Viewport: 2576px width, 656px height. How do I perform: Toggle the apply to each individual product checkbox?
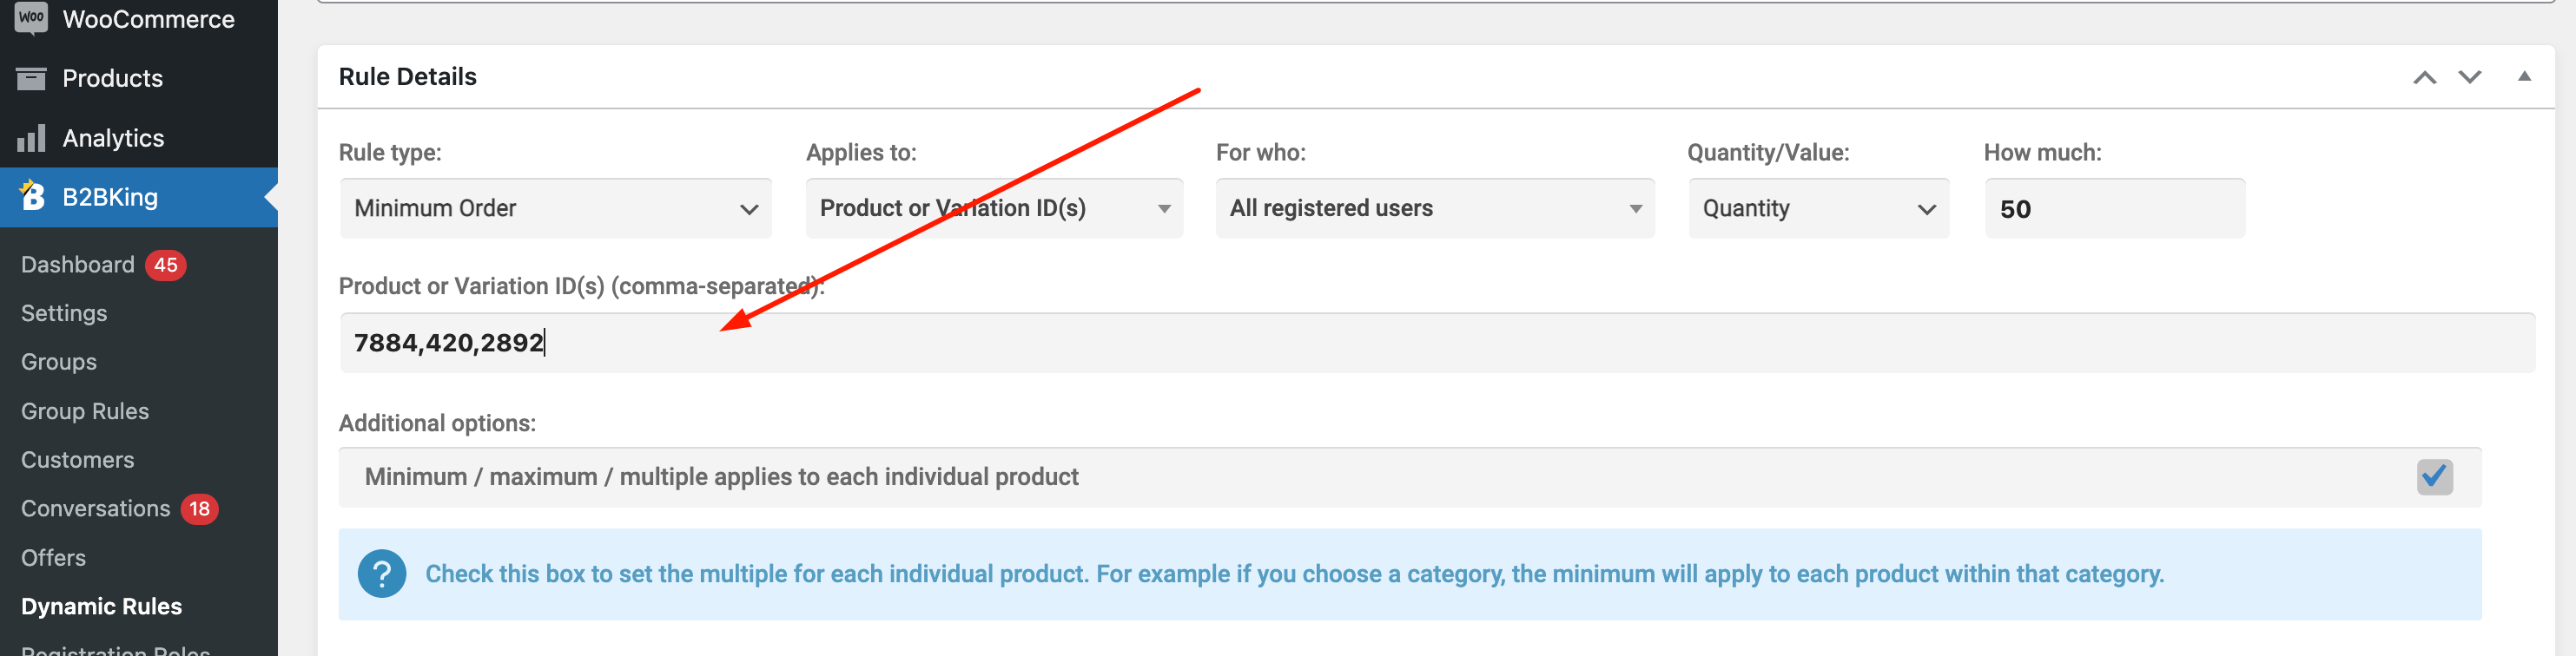pos(2434,476)
